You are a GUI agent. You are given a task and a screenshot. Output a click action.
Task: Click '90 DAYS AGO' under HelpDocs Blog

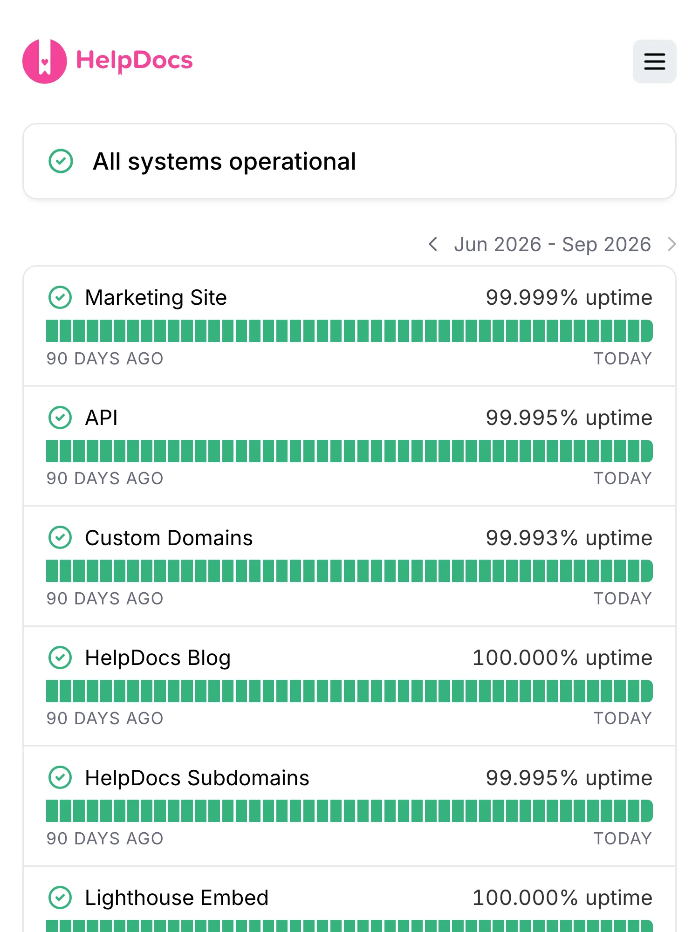[105, 718]
